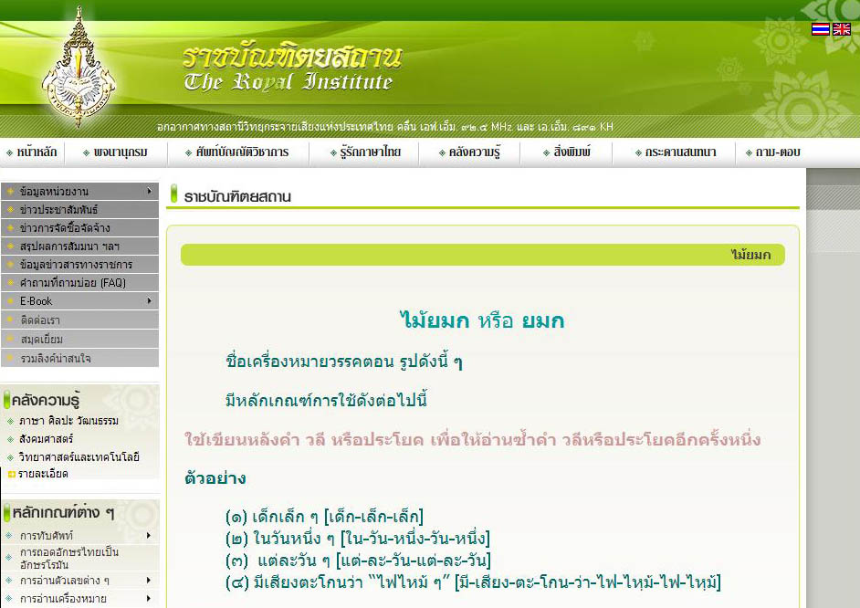The width and height of the screenshot is (860, 608).
Task: Click รายละเอียด link under คลังความรู้
Action: click(x=43, y=474)
